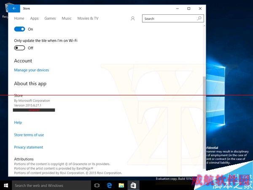Click the Search the web and Windows box

pyautogui.click(x=51, y=185)
